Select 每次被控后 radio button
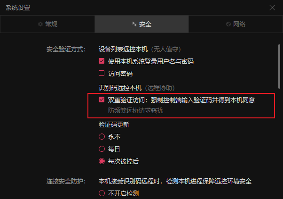283x199 pixels. tap(102, 161)
